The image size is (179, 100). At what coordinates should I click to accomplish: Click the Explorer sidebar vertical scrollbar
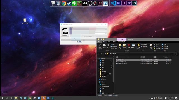113,70
